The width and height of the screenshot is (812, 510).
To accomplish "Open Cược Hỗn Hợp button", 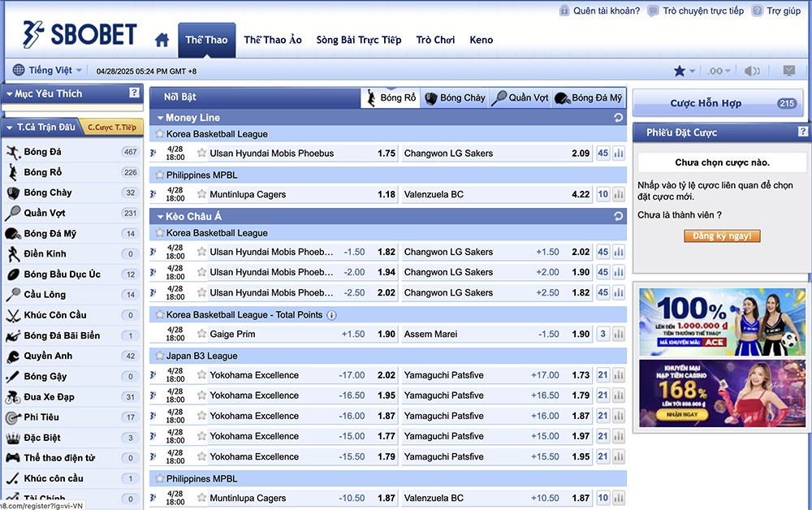I will pos(720,102).
